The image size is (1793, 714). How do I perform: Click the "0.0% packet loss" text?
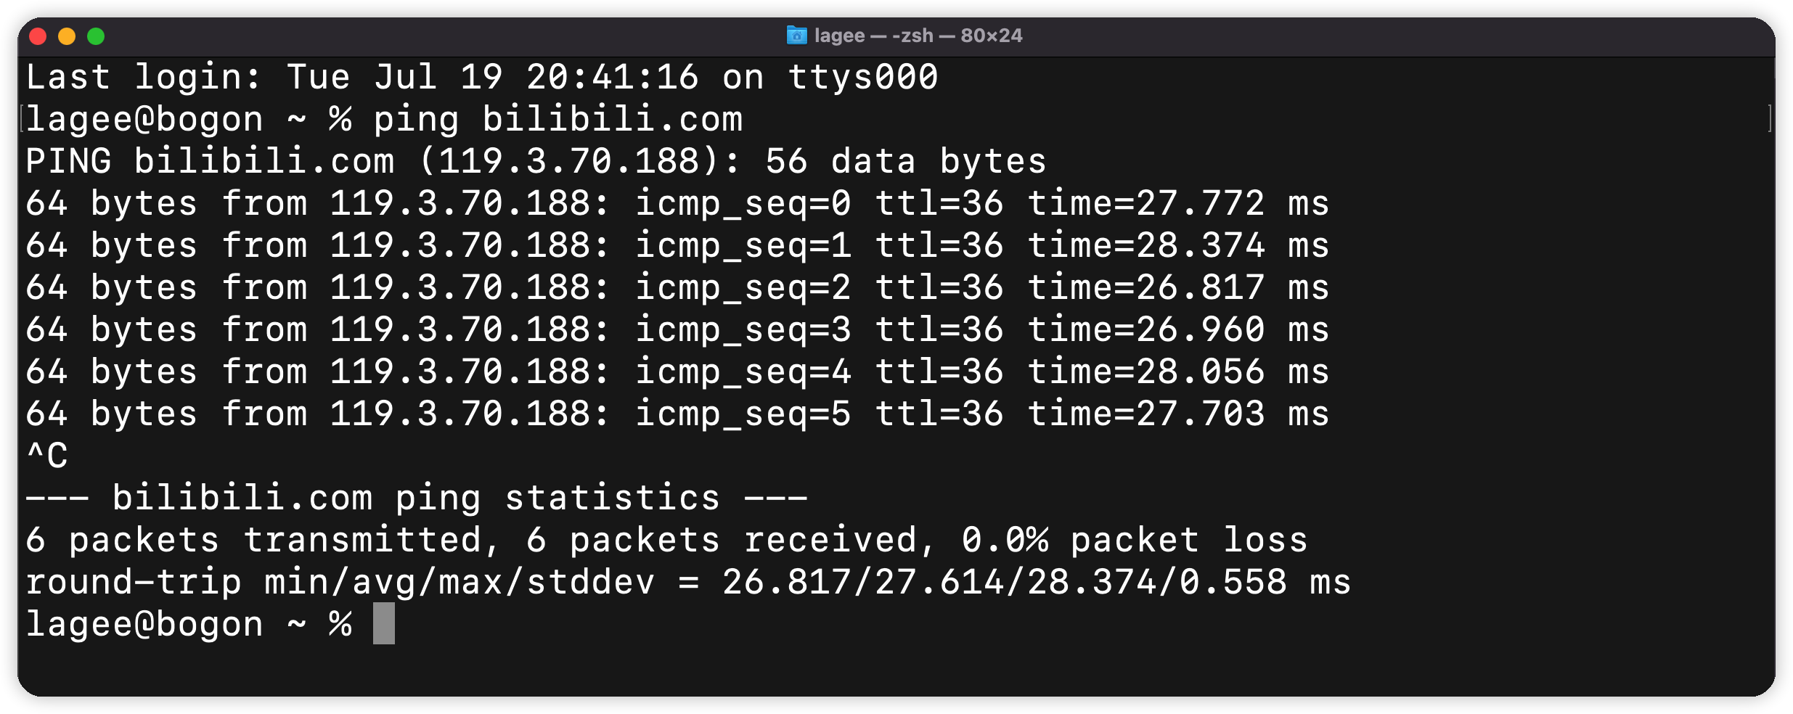1134,541
